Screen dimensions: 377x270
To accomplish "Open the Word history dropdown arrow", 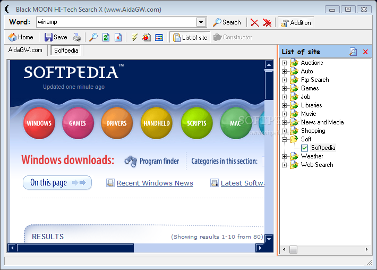I will coord(201,22).
